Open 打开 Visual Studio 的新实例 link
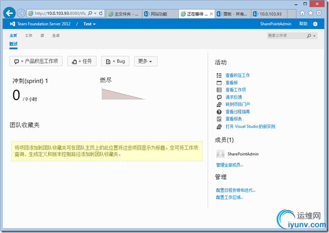 click(x=250, y=126)
